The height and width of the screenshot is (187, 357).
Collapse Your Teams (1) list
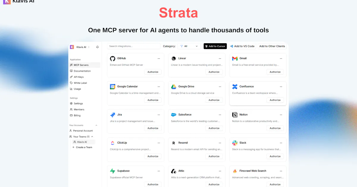point(92,137)
